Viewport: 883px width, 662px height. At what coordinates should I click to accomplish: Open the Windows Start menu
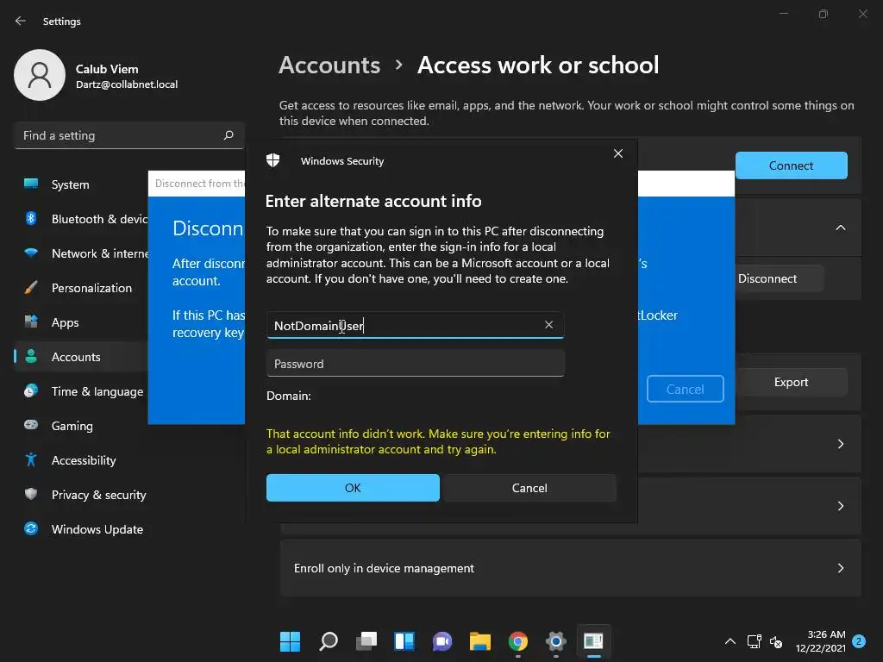coord(290,641)
